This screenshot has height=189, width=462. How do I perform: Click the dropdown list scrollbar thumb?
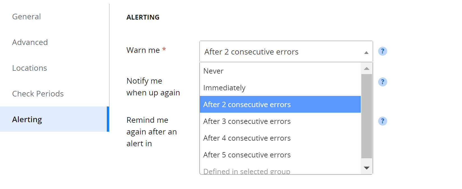click(x=366, y=116)
